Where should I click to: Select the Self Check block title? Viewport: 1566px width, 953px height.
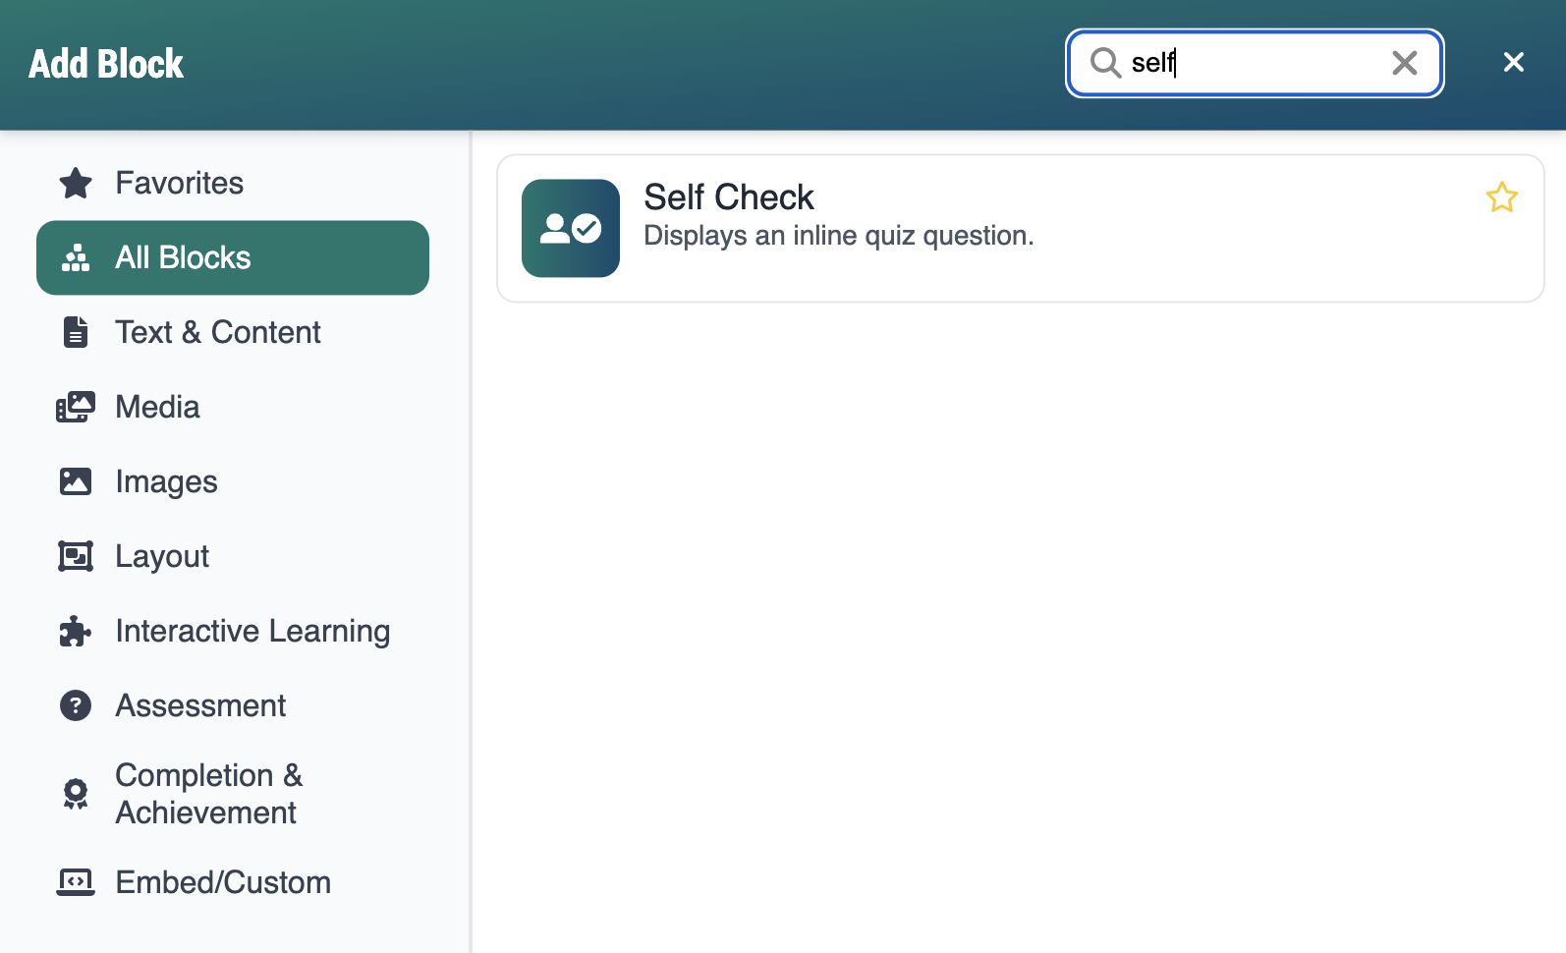click(729, 197)
